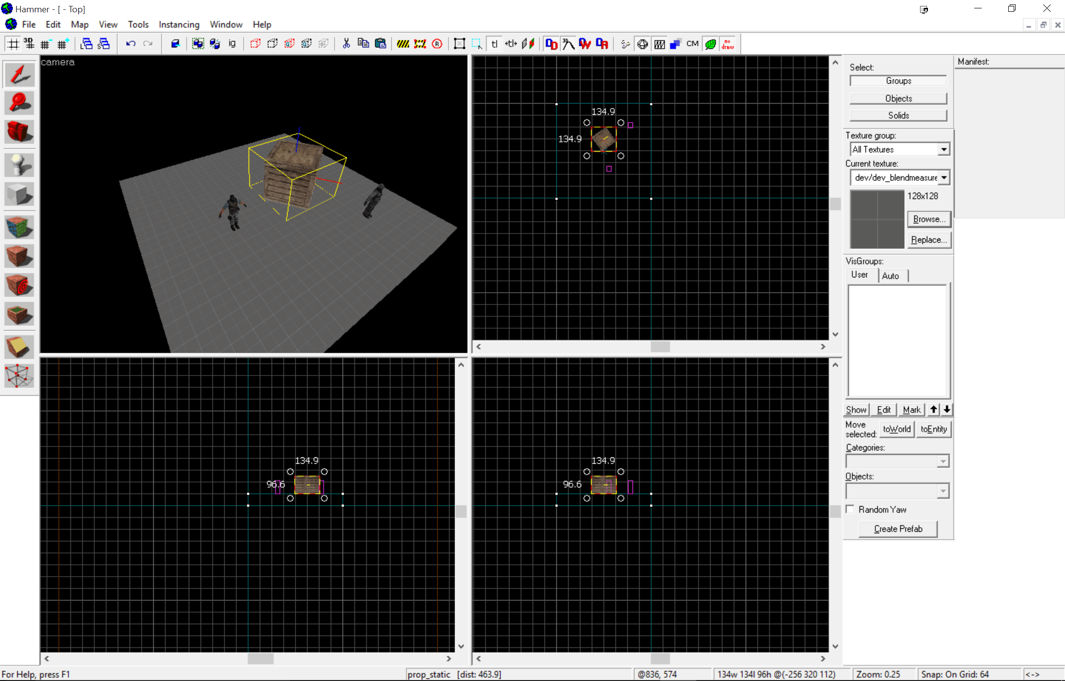Switch to the User VisGroups tab

point(859,275)
